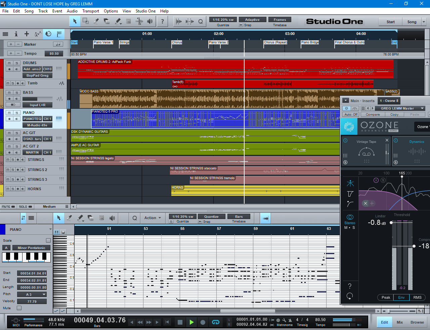Click the question mark help icon

[x=163, y=21]
